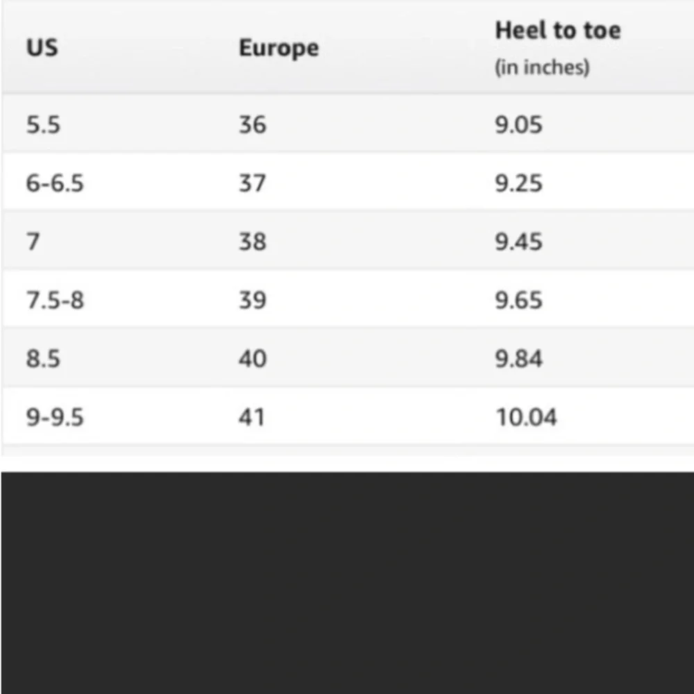Select US size 5.5 cell
Viewport: 694px width, 694px height.
pyautogui.click(x=43, y=124)
